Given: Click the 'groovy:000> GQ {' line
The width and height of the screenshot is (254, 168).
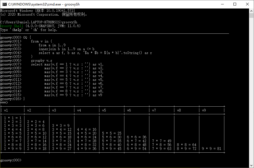Looking at the screenshot, I should pos(16,38).
